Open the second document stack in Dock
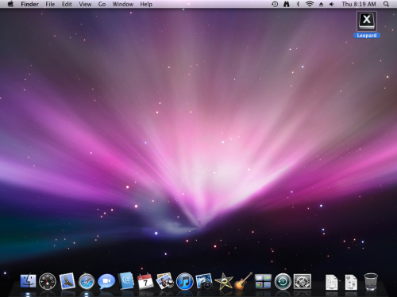 (351, 283)
